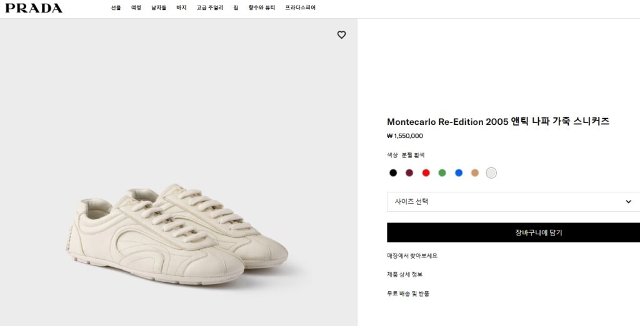Image resolution: width=640 pixels, height=326 pixels.
Task: Select the black color swatch
Action: (393, 173)
